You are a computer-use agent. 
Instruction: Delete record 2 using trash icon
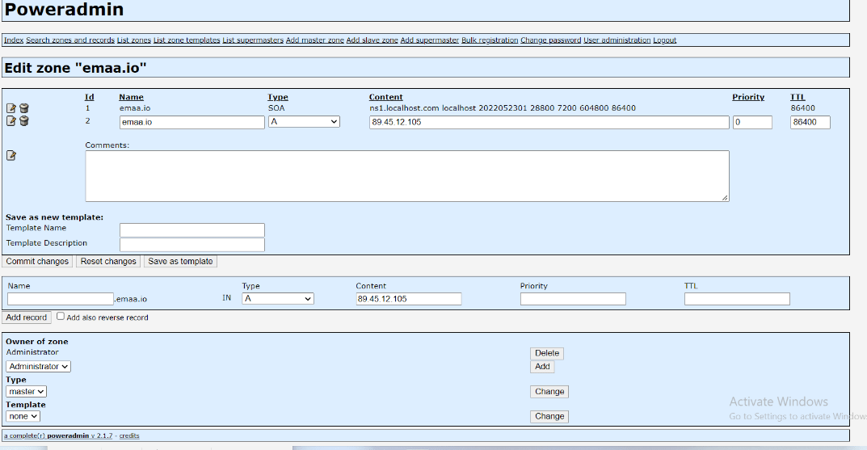click(x=24, y=121)
